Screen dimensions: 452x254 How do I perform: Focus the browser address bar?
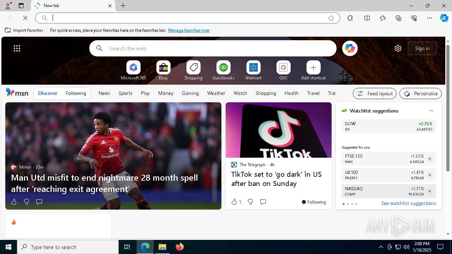coord(187,18)
